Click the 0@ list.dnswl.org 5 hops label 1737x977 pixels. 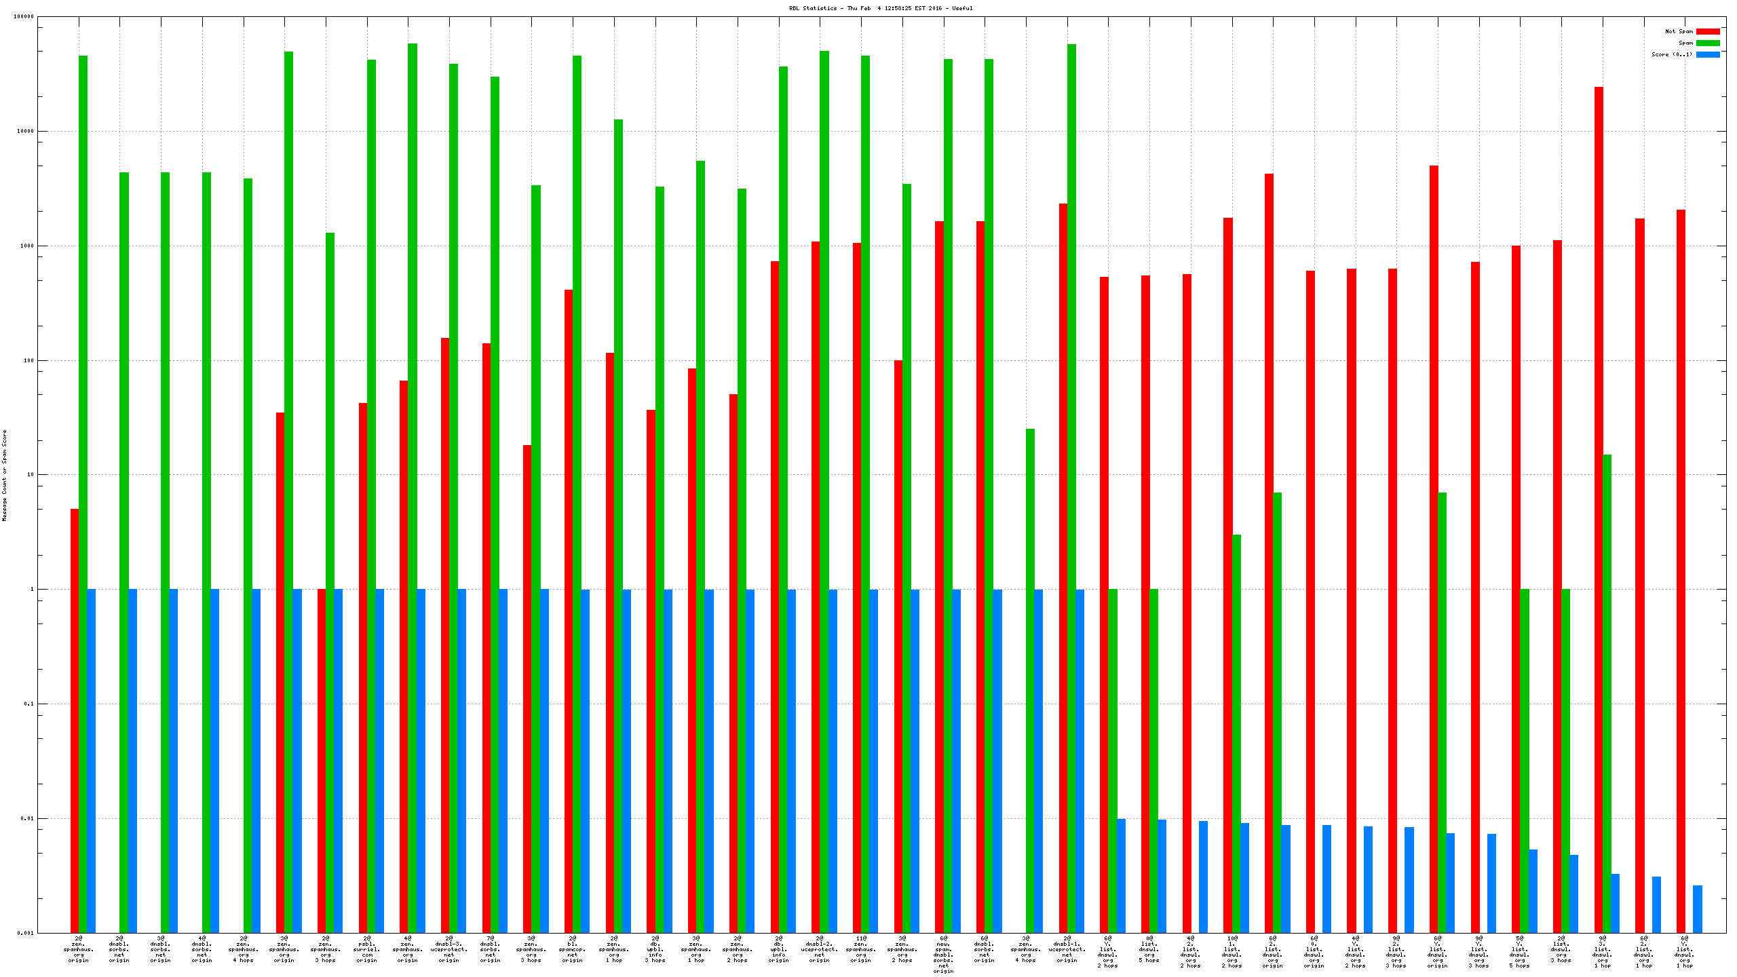coord(1149,949)
